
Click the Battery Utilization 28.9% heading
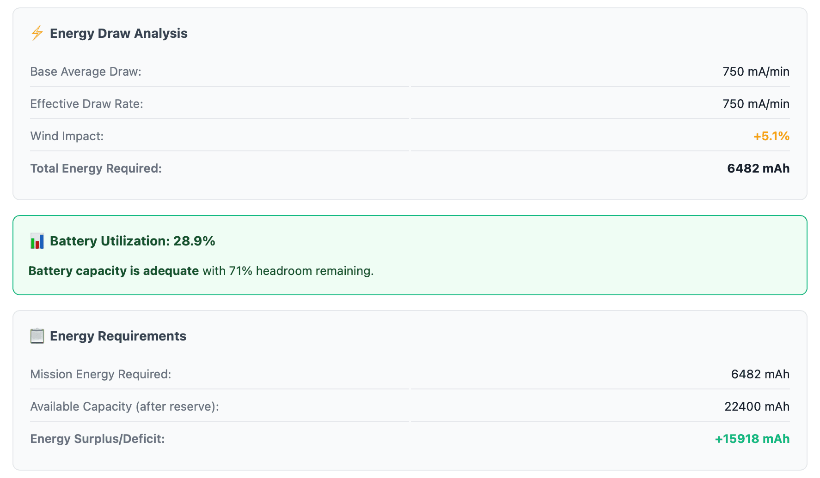[132, 241]
